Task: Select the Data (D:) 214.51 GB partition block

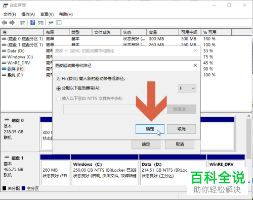Action: (x=173, y=170)
